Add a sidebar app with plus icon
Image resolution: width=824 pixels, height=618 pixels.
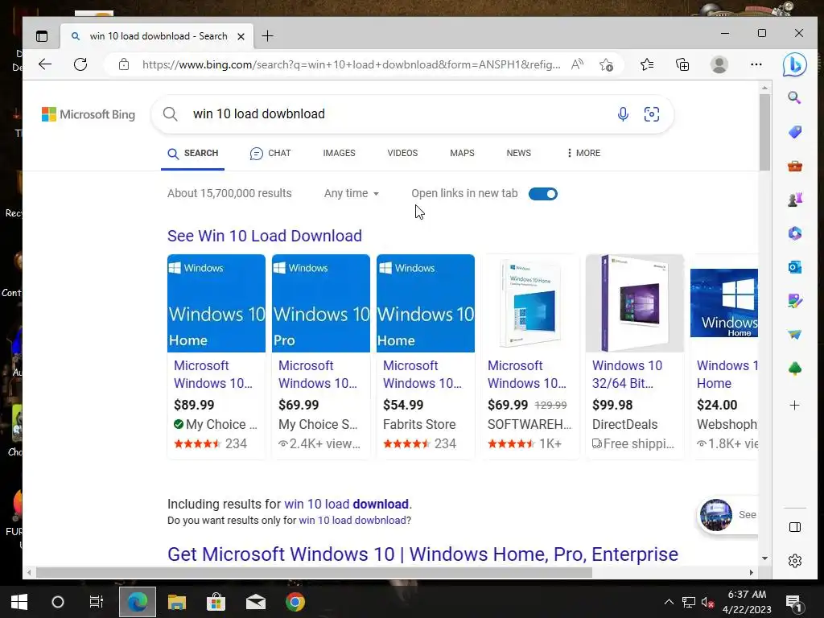click(x=794, y=406)
